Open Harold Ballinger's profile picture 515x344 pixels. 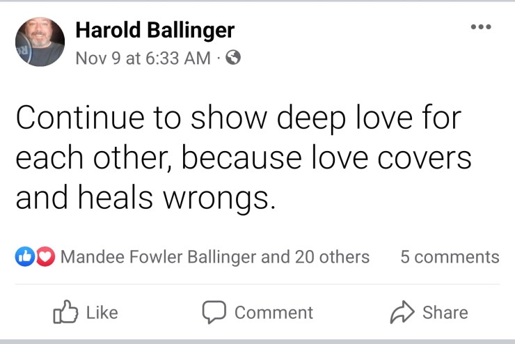(x=40, y=42)
